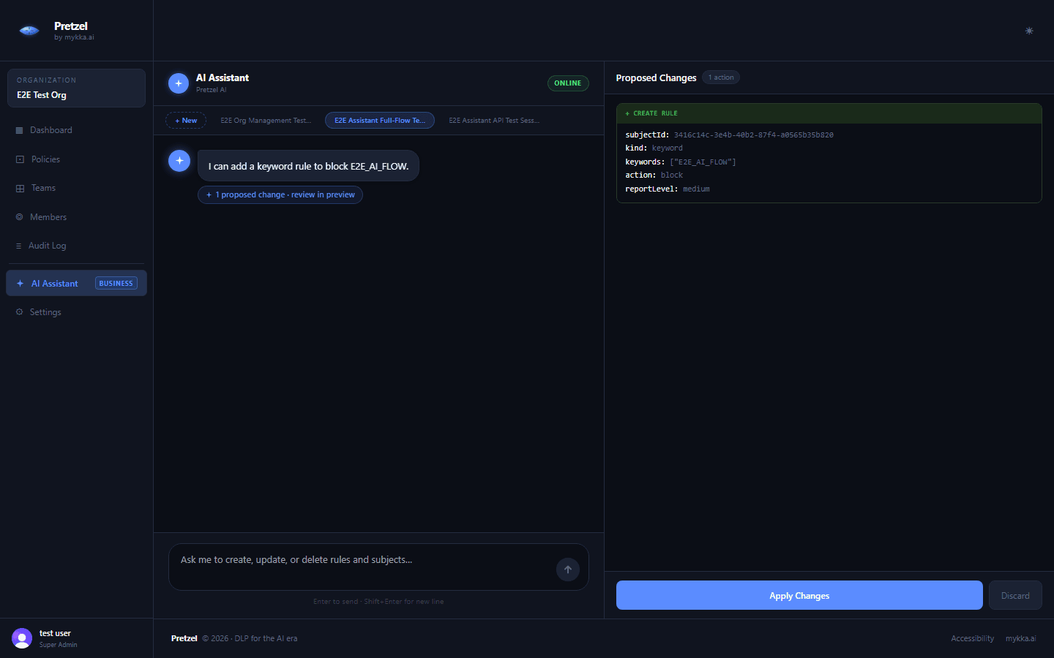Image resolution: width=1054 pixels, height=658 pixels.
Task: Visit the mykka.ai footer link
Action: click(1020, 638)
